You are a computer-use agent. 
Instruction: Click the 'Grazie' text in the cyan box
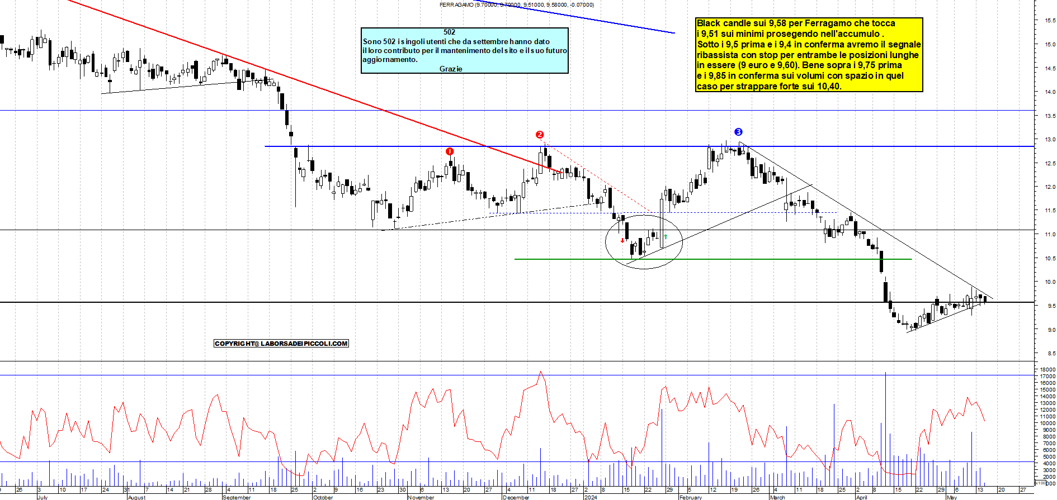point(451,69)
